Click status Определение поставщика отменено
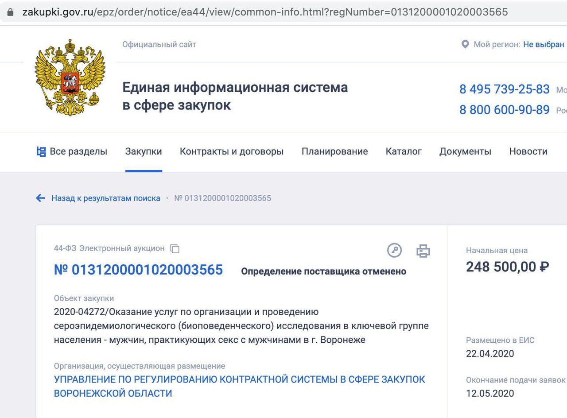The image size is (567, 418). (324, 271)
